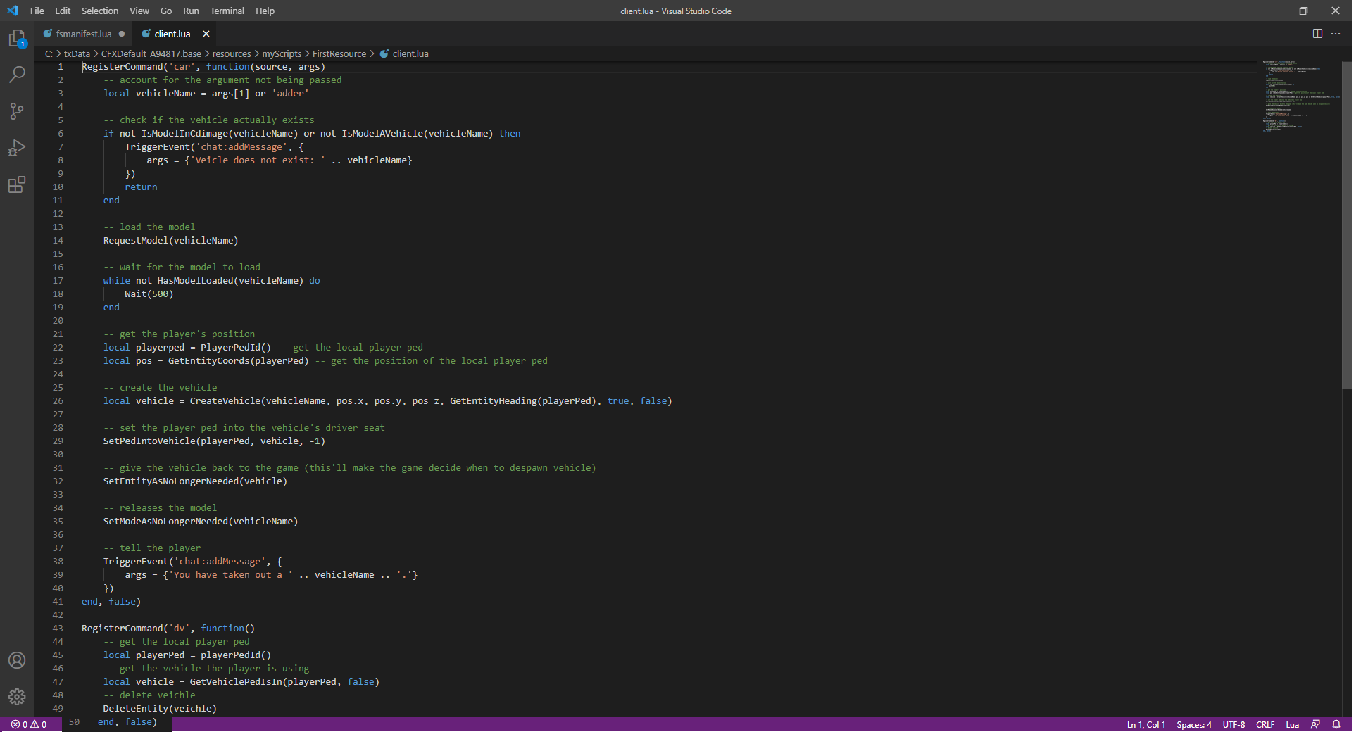Click GetEntityHeading(playerPed) on line 26
Screen dimensions: 1356x732
click(523, 400)
